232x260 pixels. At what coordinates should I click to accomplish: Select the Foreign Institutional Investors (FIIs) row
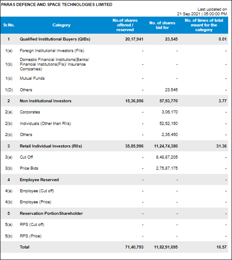(x=115, y=50)
